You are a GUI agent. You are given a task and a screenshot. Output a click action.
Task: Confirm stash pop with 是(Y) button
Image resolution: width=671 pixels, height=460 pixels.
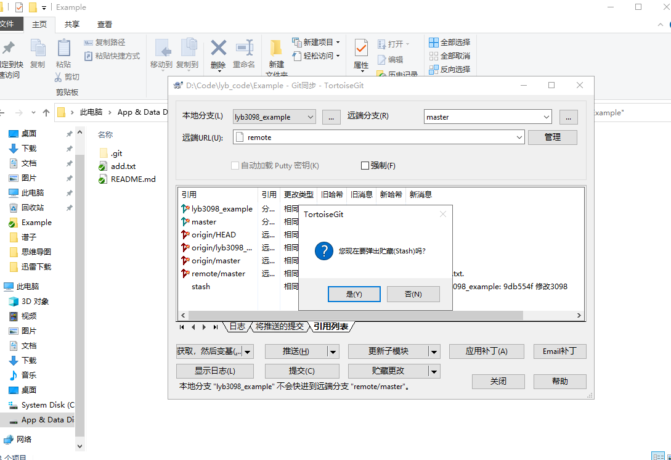[x=354, y=294]
